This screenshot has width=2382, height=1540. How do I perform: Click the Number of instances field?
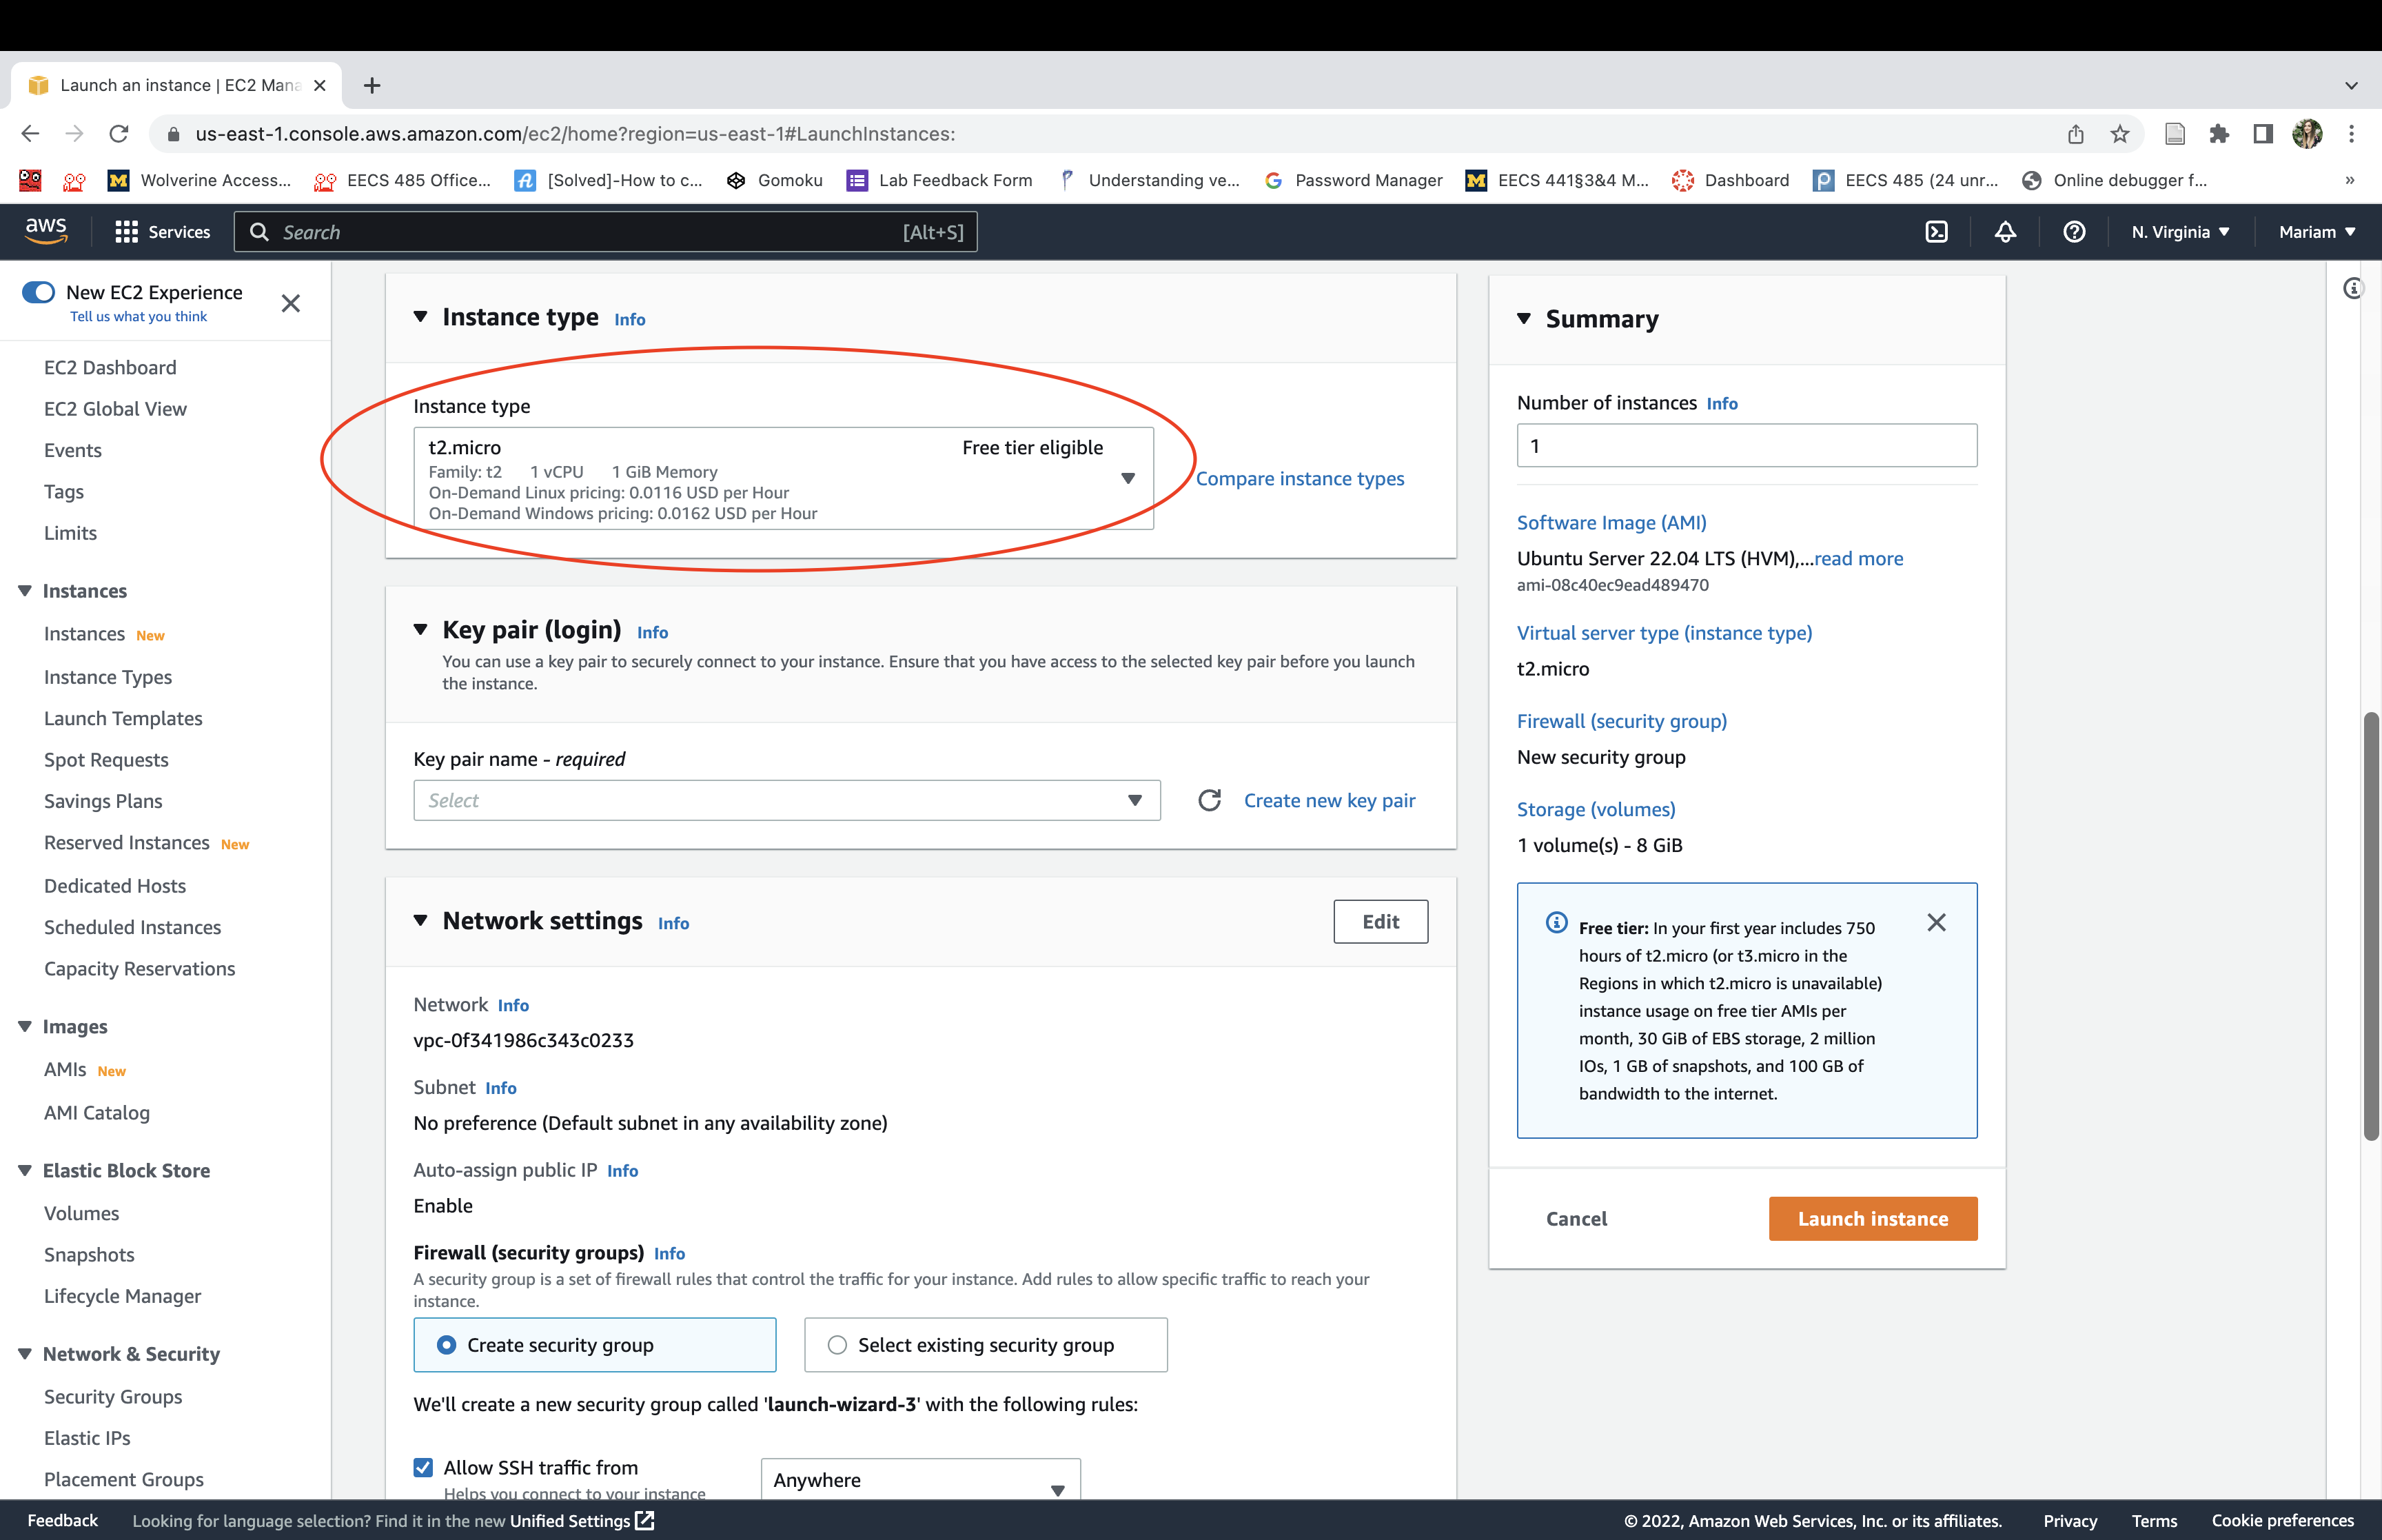[x=1747, y=446]
